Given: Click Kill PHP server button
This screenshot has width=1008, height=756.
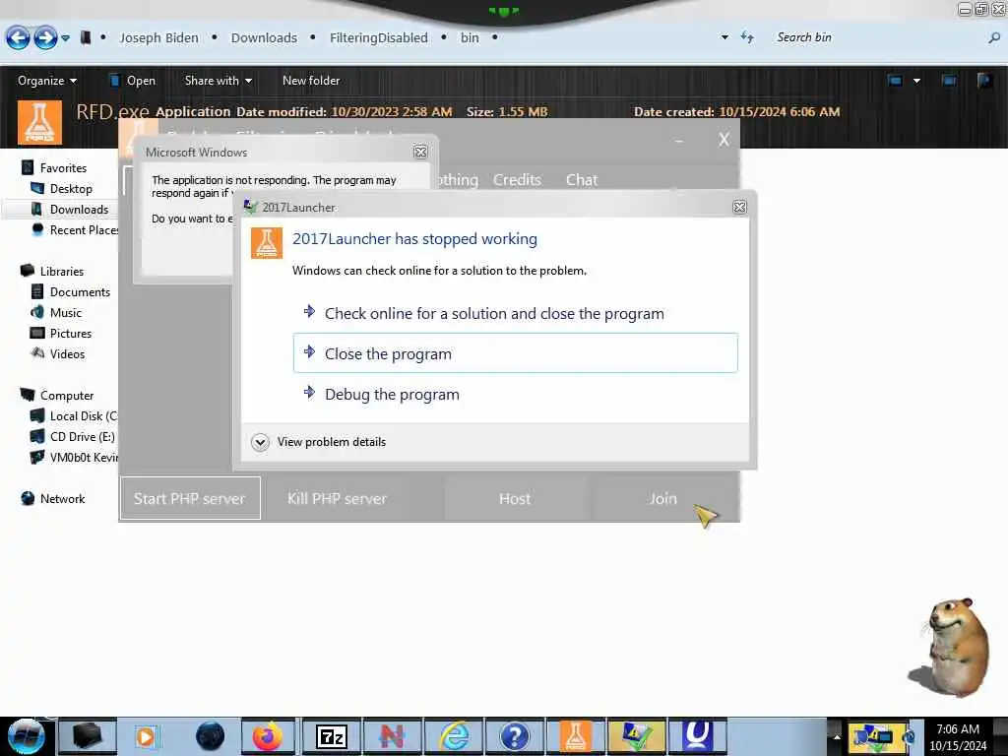Looking at the screenshot, I should [x=337, y=498].
